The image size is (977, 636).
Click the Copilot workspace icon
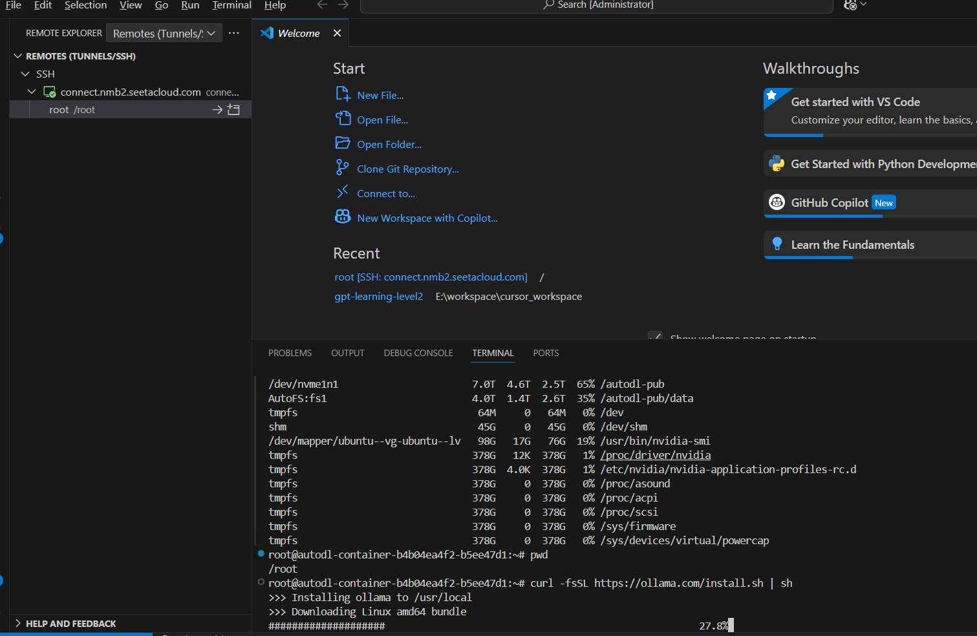coord(343,217)
